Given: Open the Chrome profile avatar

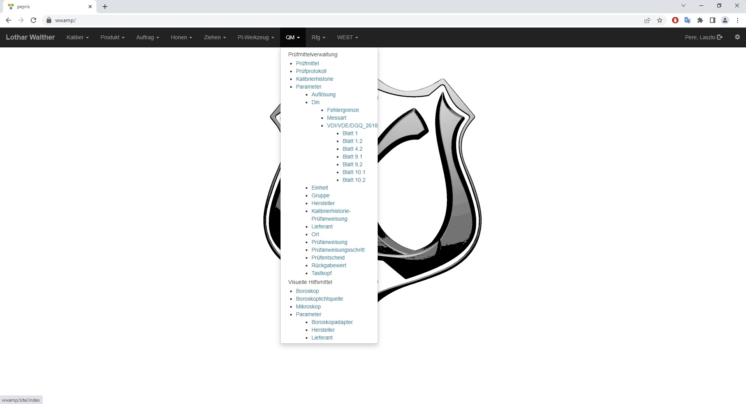Looking at the screenshot, I should coord(725,20).
